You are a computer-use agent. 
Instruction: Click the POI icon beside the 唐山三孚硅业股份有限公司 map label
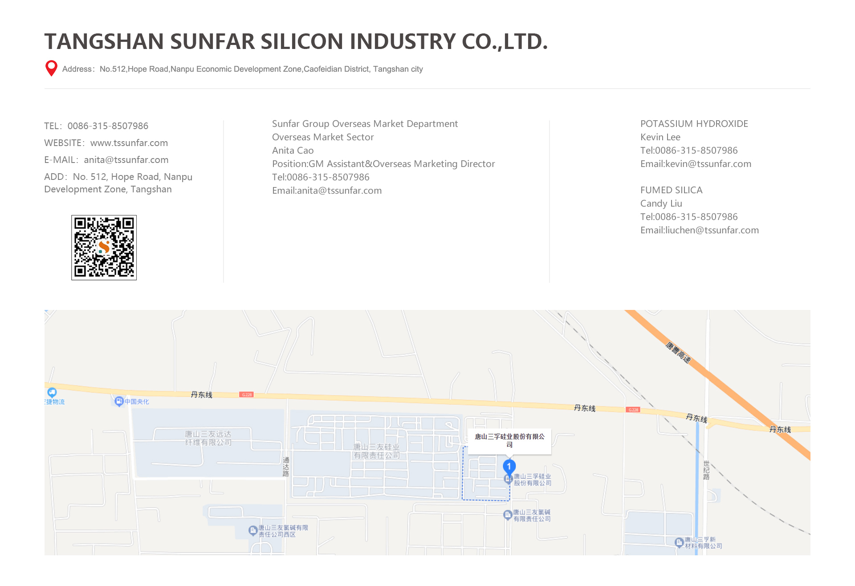point(508,479)
